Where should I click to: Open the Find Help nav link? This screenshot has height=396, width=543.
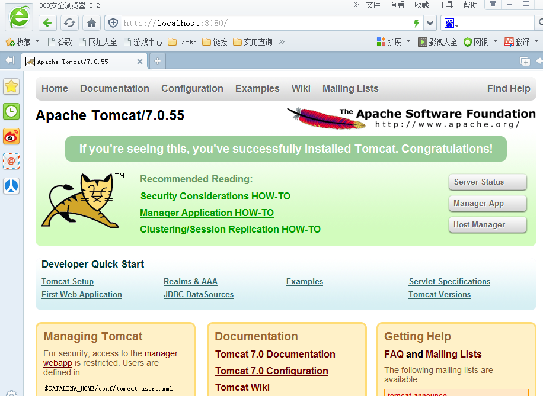point(509,89)
